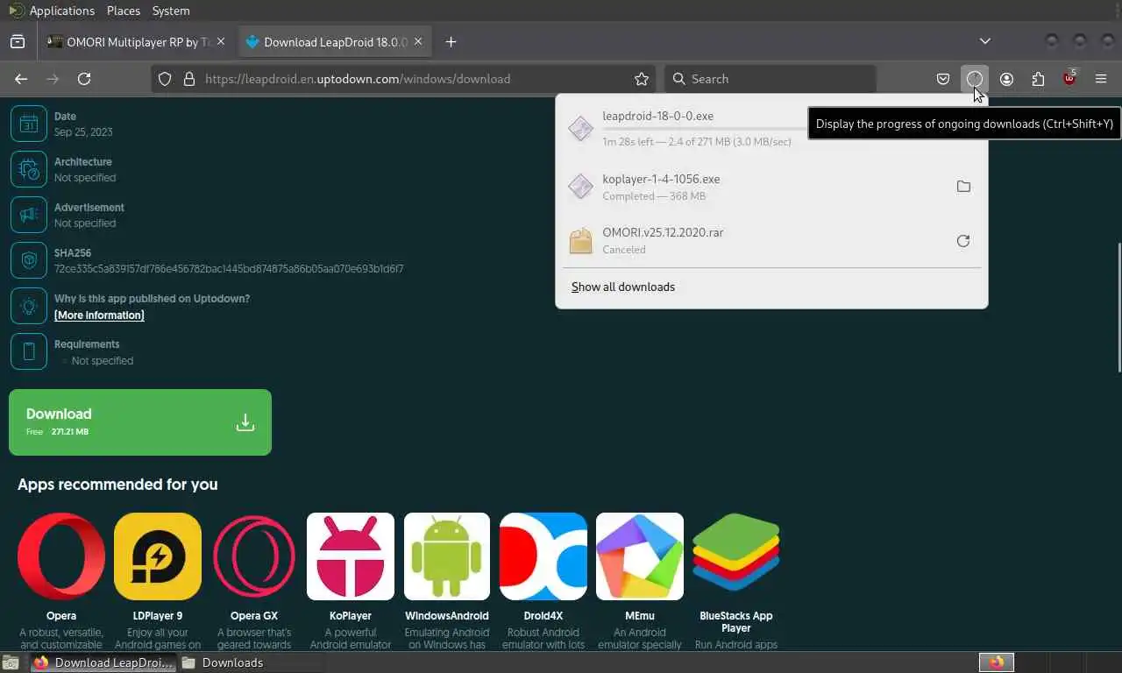Open the Firefox View button
1122x673 pixels.
18,41
